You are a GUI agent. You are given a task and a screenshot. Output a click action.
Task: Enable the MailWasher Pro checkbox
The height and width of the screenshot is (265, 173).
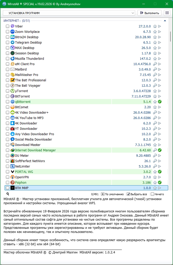(x=7, y=75)
